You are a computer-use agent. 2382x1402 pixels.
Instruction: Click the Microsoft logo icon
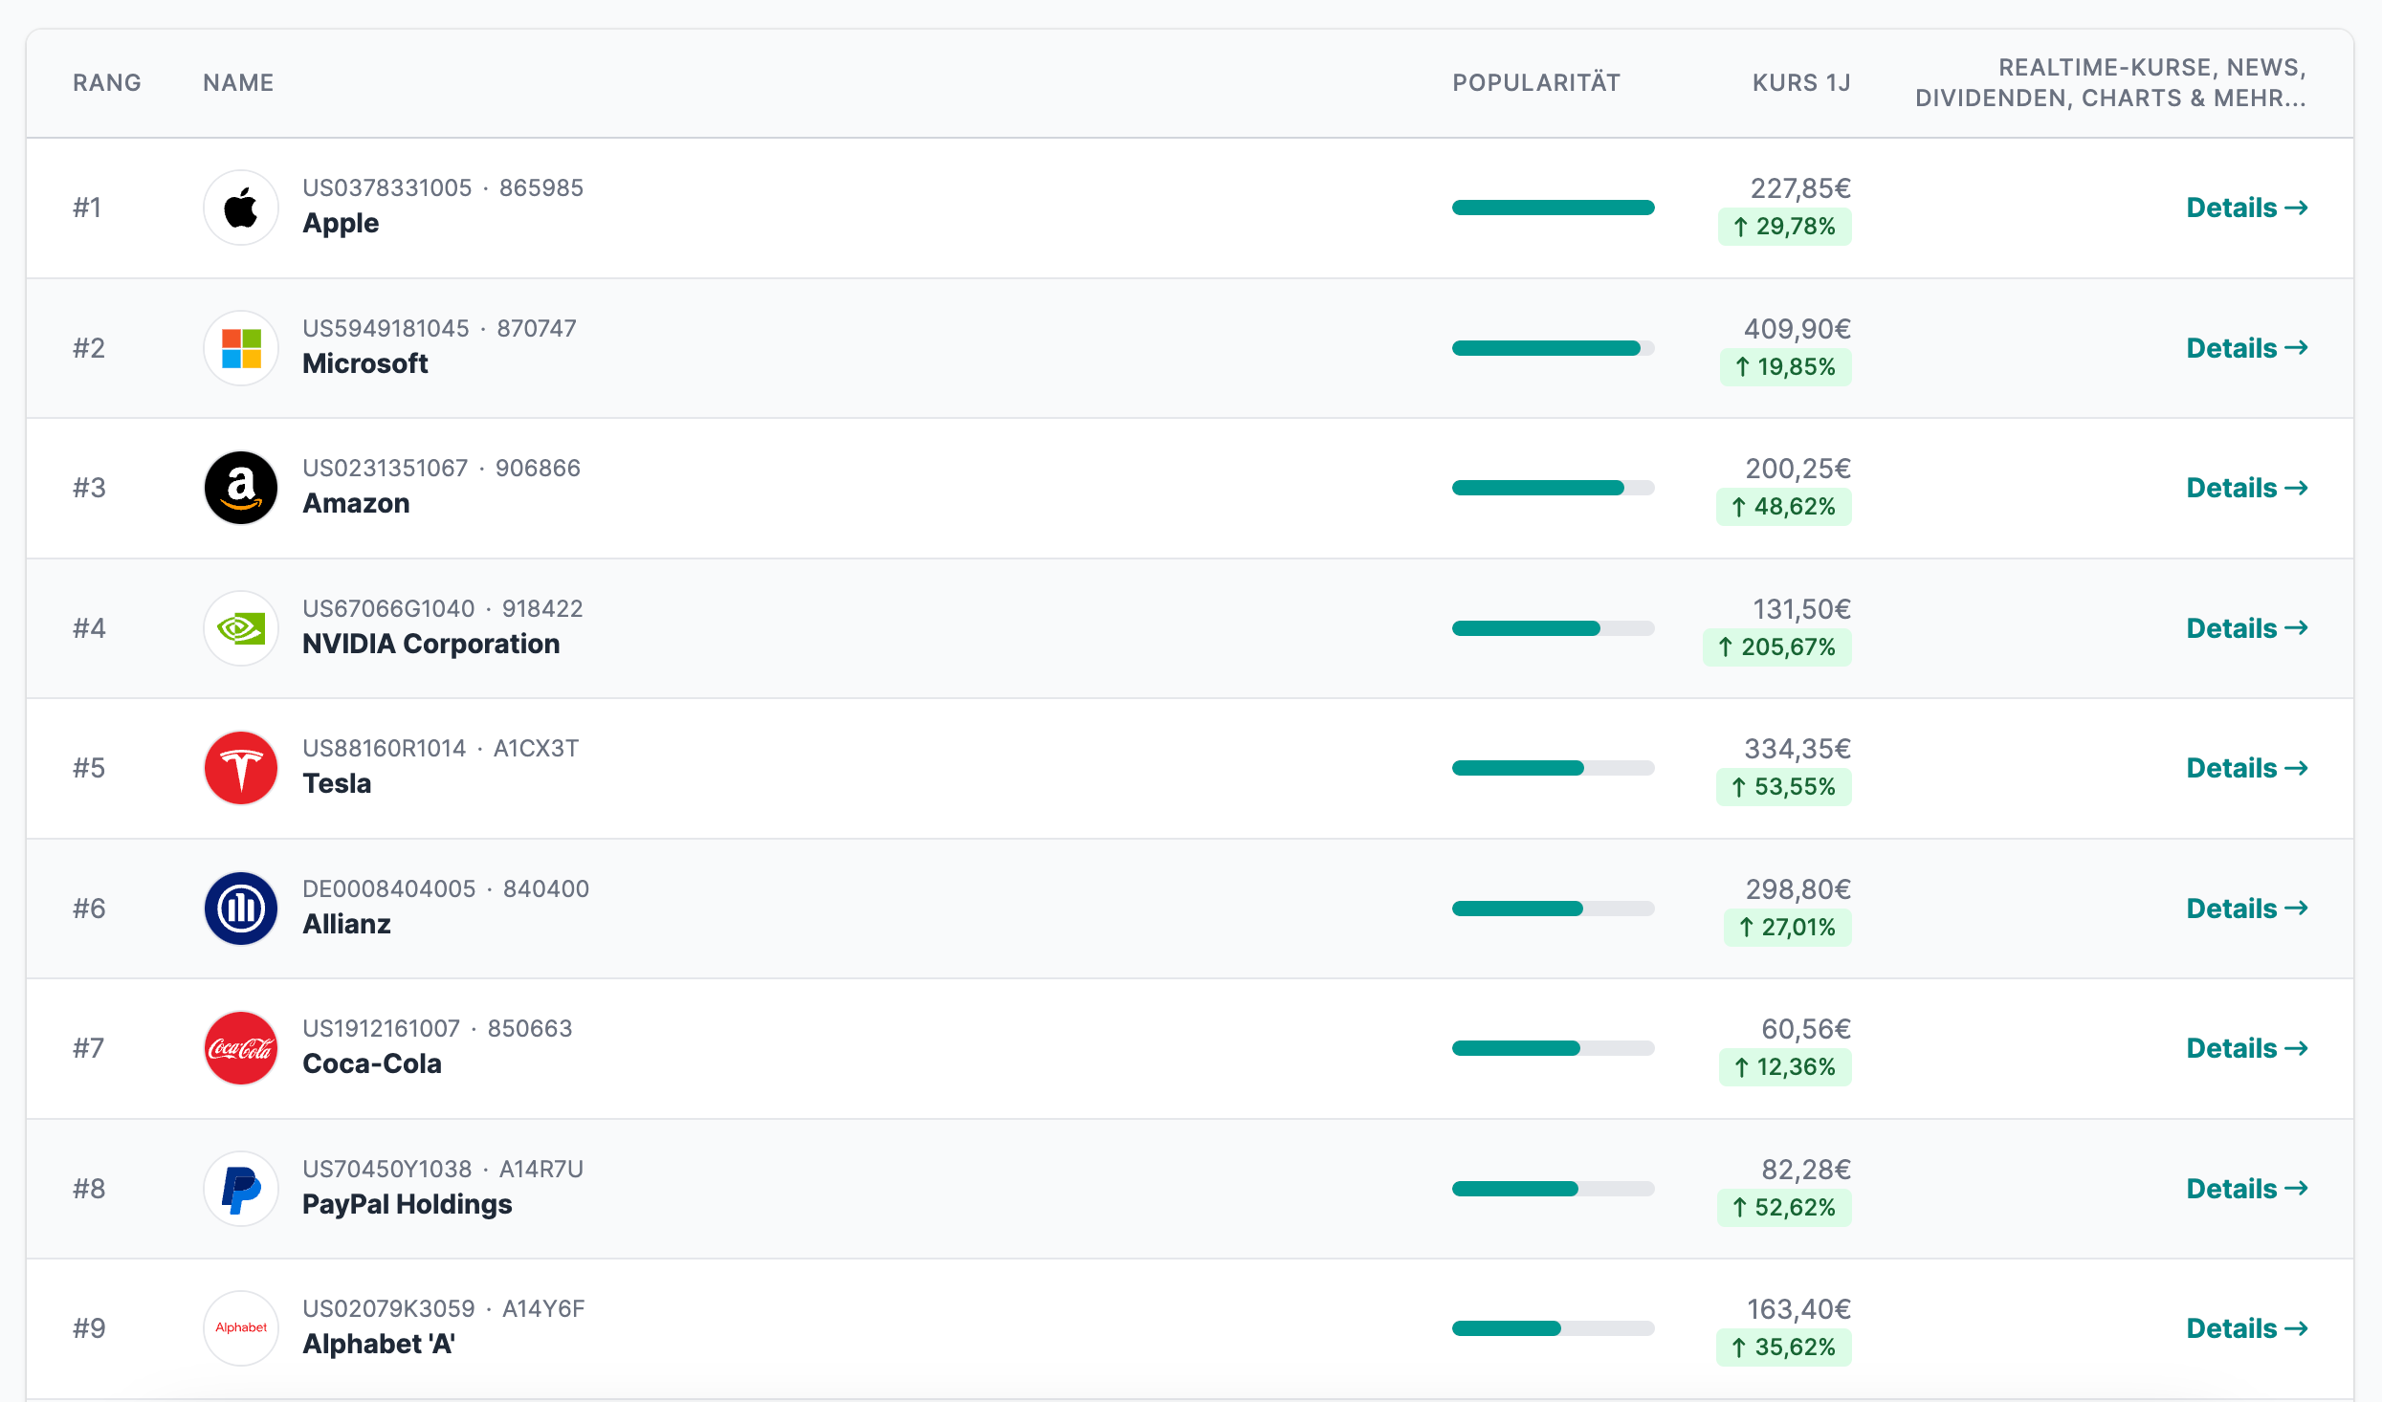[241, 348]
